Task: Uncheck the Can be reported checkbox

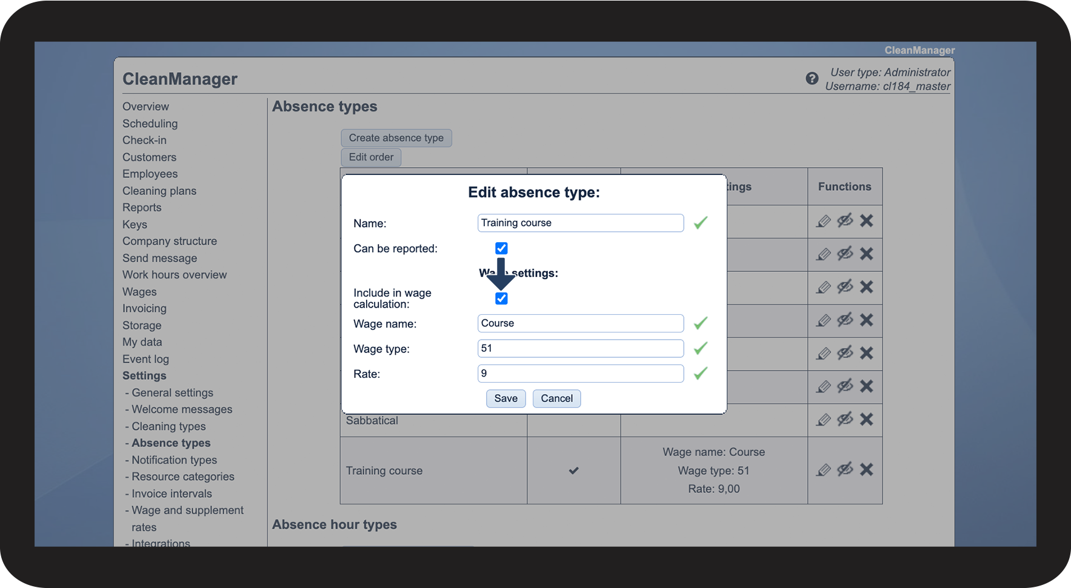Action: click(x=501, y=248)
